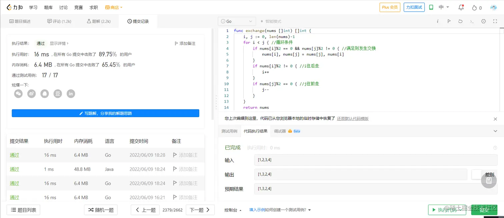Expand 显示详情 result details

[59, 43]
